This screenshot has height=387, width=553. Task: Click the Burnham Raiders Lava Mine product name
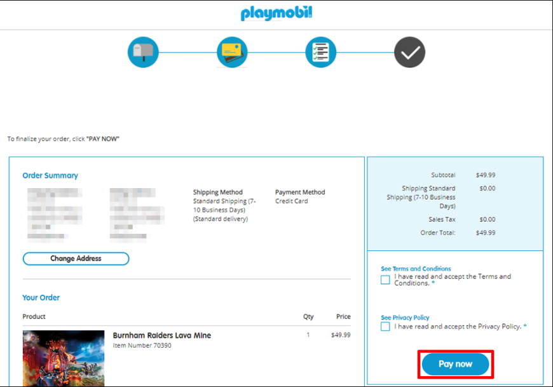click(162, 336)
